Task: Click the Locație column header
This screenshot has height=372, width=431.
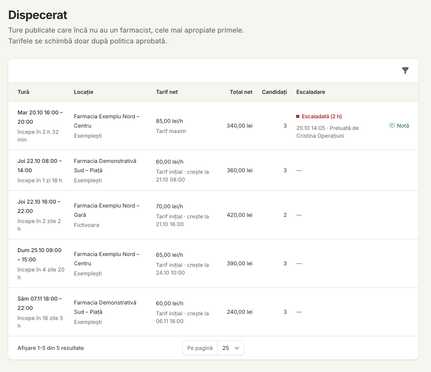Action: [84, 92]
